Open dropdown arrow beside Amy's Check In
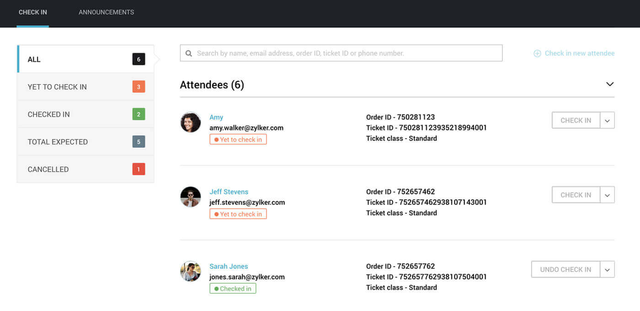This screenshot has height=311, width=640. [x=607, y=120]
